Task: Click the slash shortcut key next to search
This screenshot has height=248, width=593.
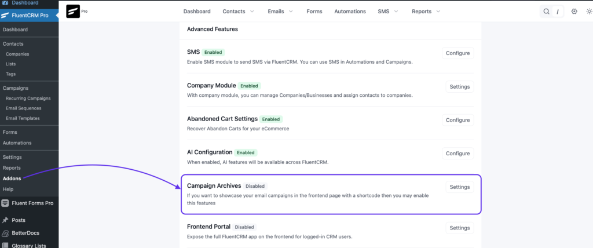Action: point(558,12)
